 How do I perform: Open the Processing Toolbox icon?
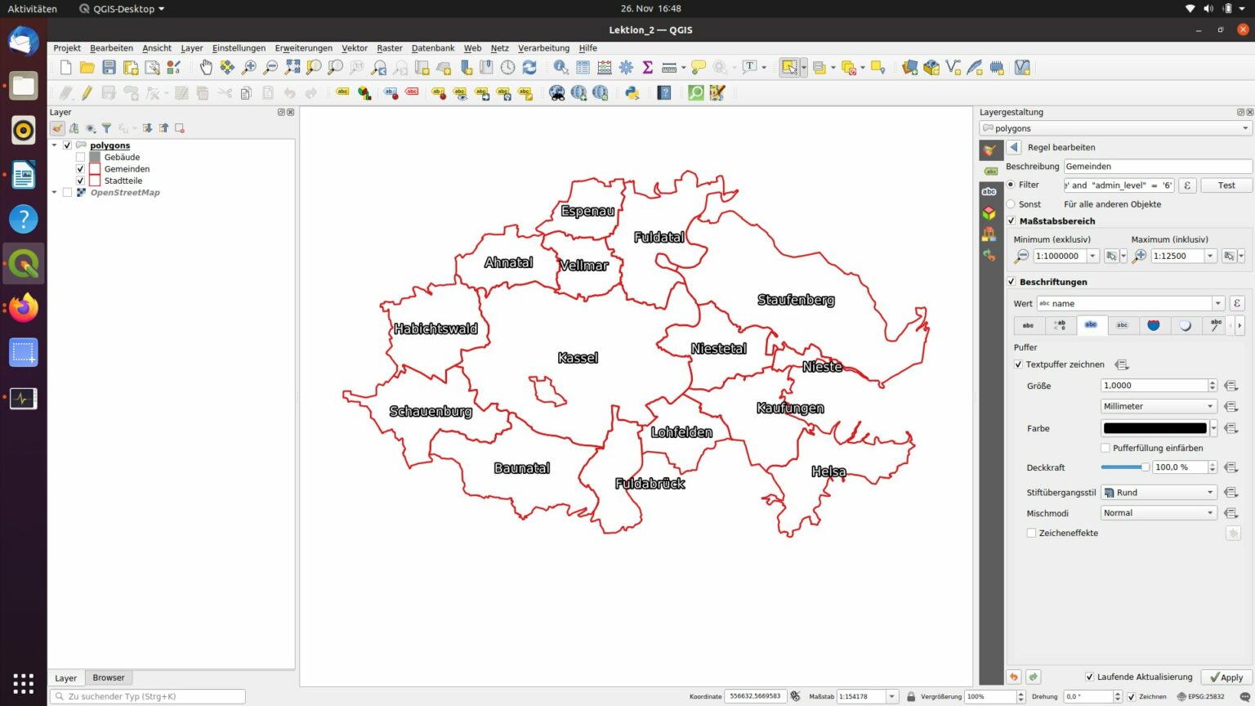pyautogui.click(x=626, y=67)
